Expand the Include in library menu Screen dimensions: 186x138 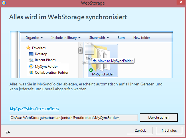pos(66,38)
